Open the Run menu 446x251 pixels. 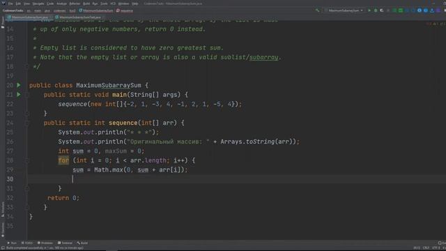95,3
